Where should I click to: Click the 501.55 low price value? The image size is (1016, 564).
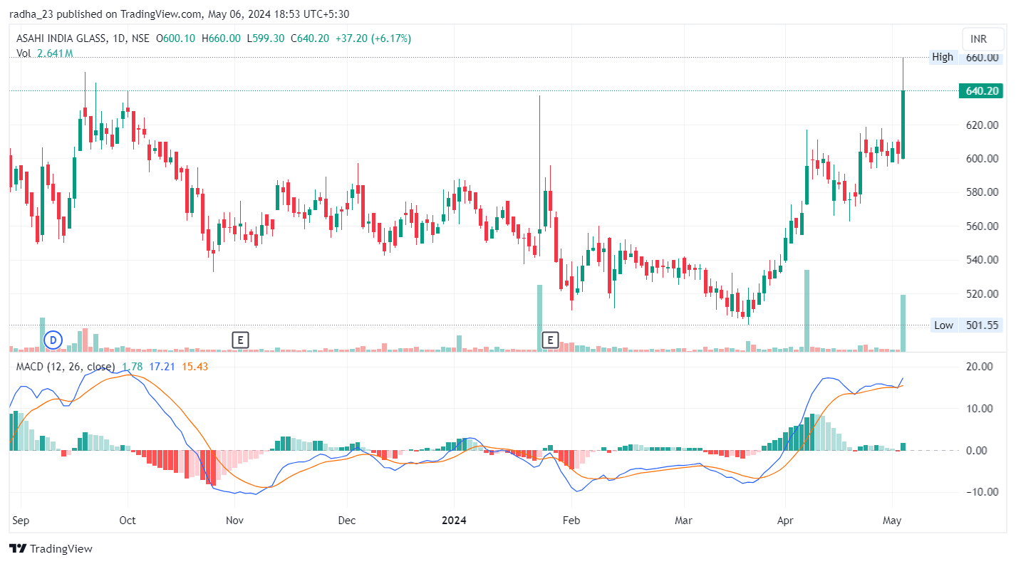point(982,325)
